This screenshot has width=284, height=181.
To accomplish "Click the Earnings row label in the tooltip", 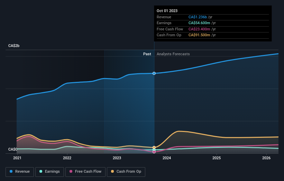I will tap(164, 23).
